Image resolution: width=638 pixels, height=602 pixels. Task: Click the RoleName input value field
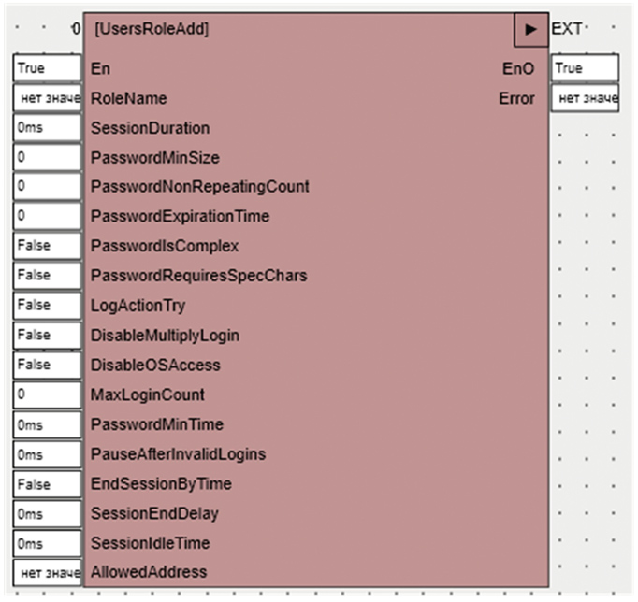coord(48,98)
